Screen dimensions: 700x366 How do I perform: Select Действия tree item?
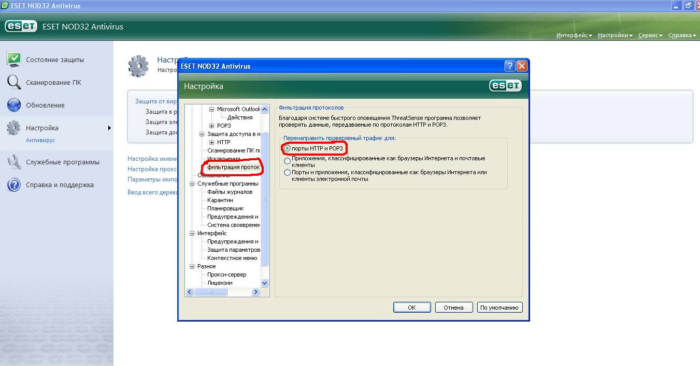(x=239, y=117)
